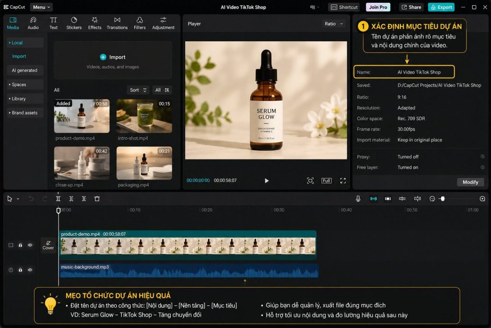Screen dimensions: 491x328
Task: Select the product-demo.mp4 thumbnail
Action: tap(82, 116)
